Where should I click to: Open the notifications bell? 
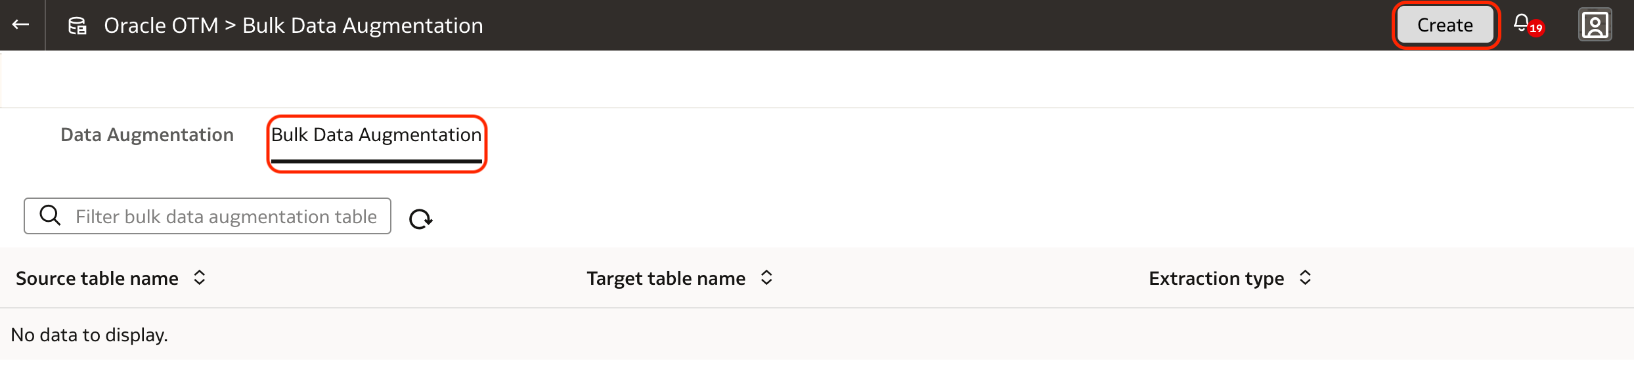pyautogui.click(x=1521, y=24)
